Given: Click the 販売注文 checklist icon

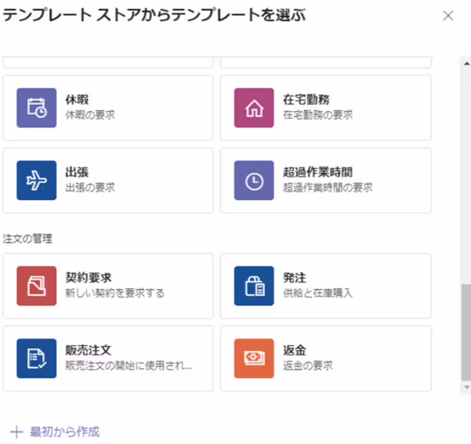Looking at the screenshot, I should pyautogui.click(x=37, y=359).
